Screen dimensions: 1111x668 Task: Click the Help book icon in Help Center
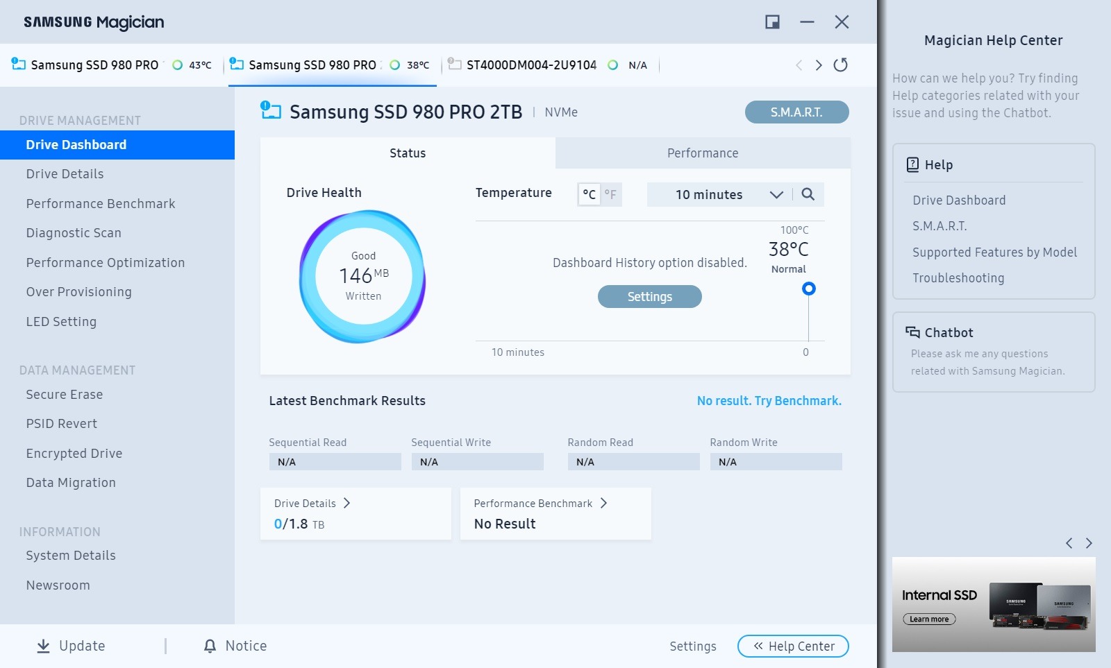pyautogui.click(x=912, y=164)
